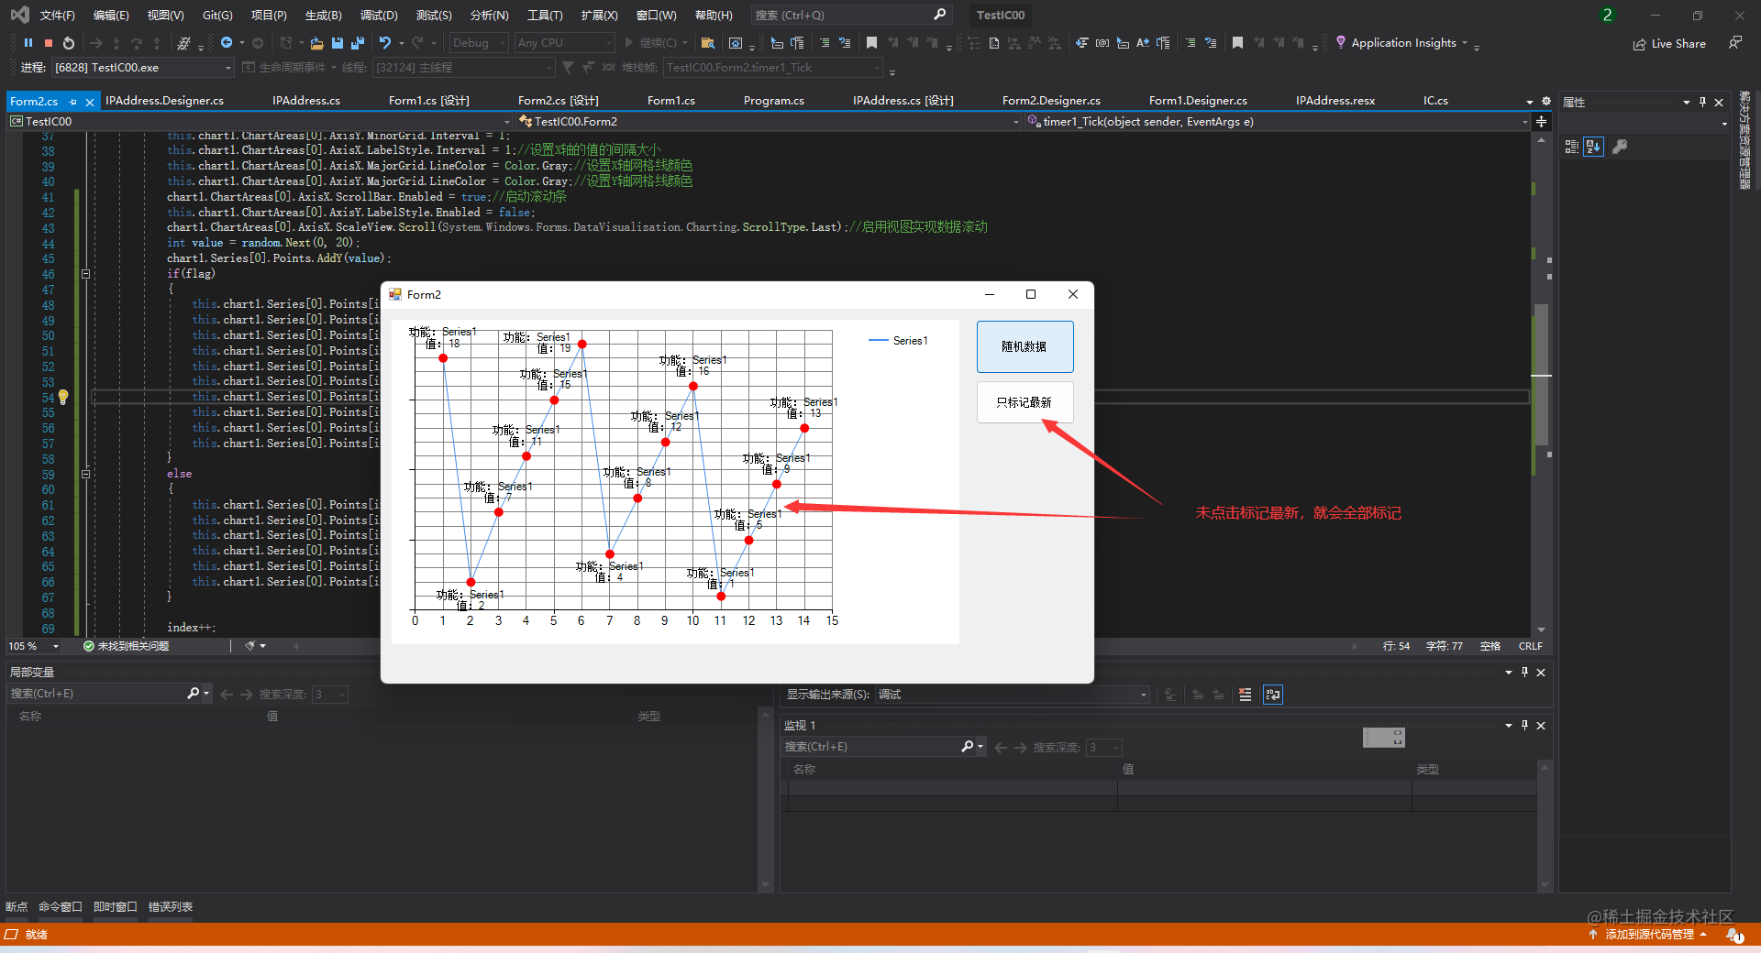Click the 未找到相关问题 status indicator
Viewport: 1761px width, 953px height.
[126, 646]
